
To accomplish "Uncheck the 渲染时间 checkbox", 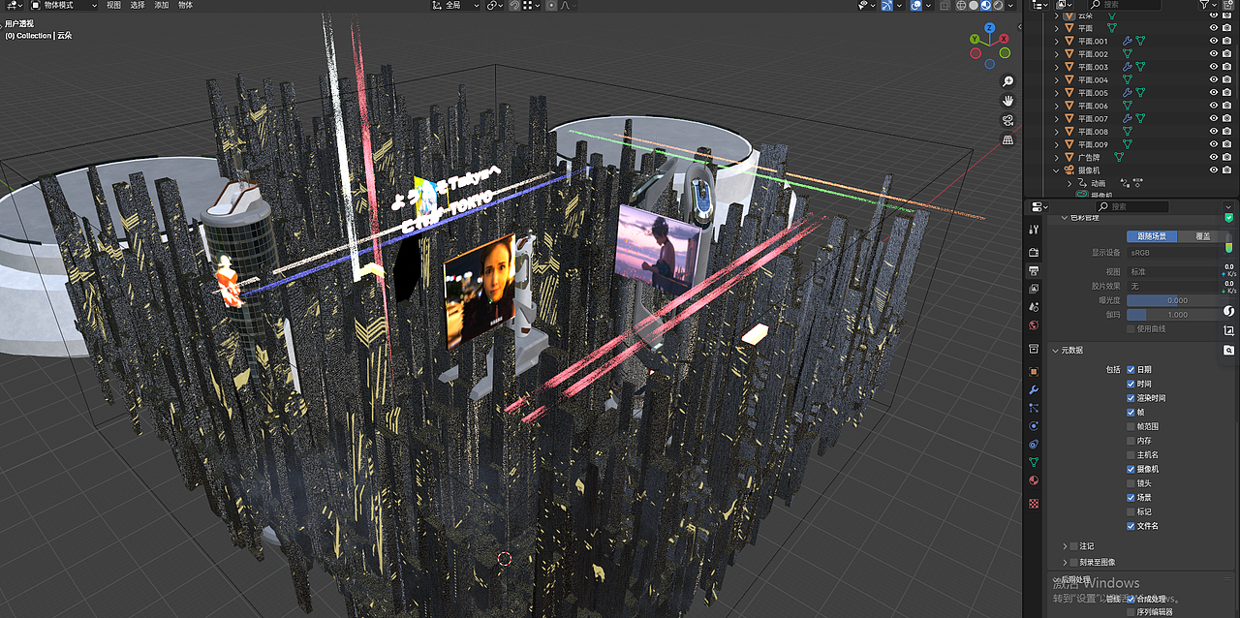I will 1131,398.
